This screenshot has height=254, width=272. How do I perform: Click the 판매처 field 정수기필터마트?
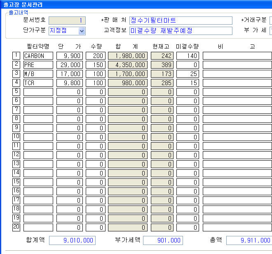click(x=181, y=21)
